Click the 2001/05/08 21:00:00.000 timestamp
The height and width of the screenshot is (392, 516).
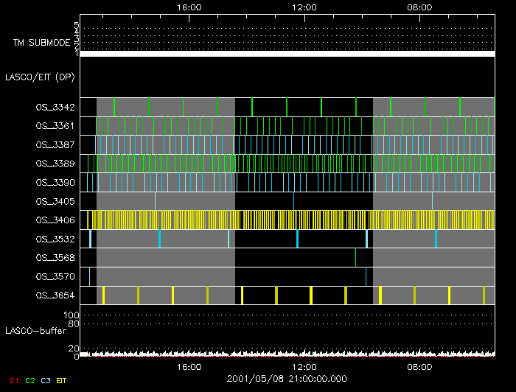[x=285, y=379]
